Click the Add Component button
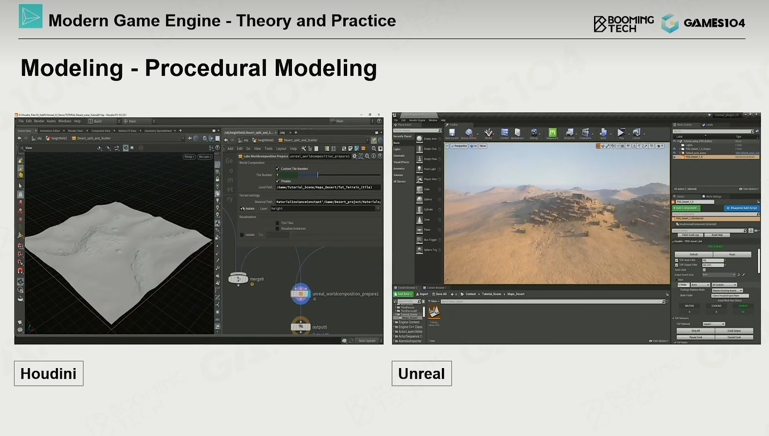The height and width of the screenshot is (436, 769). [686, 208]
